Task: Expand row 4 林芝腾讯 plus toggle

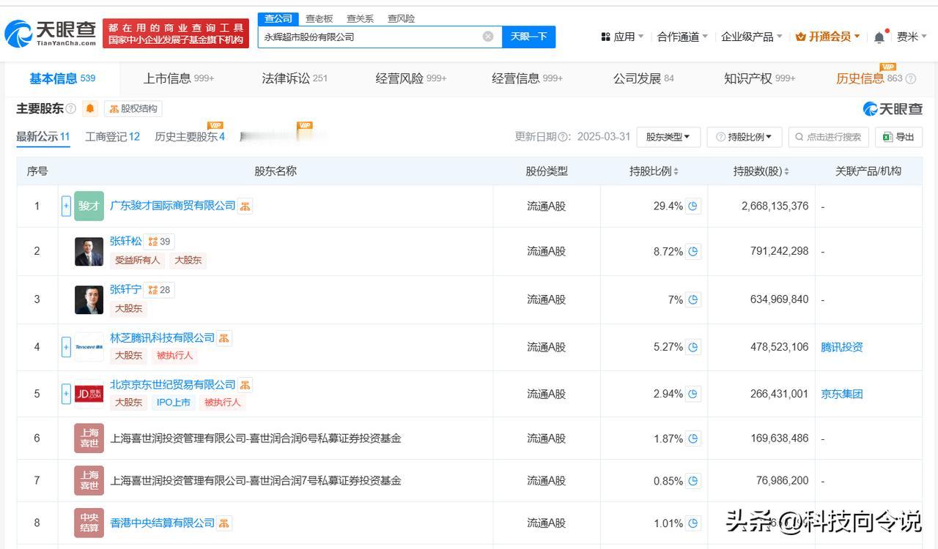Action: [66, 347]
